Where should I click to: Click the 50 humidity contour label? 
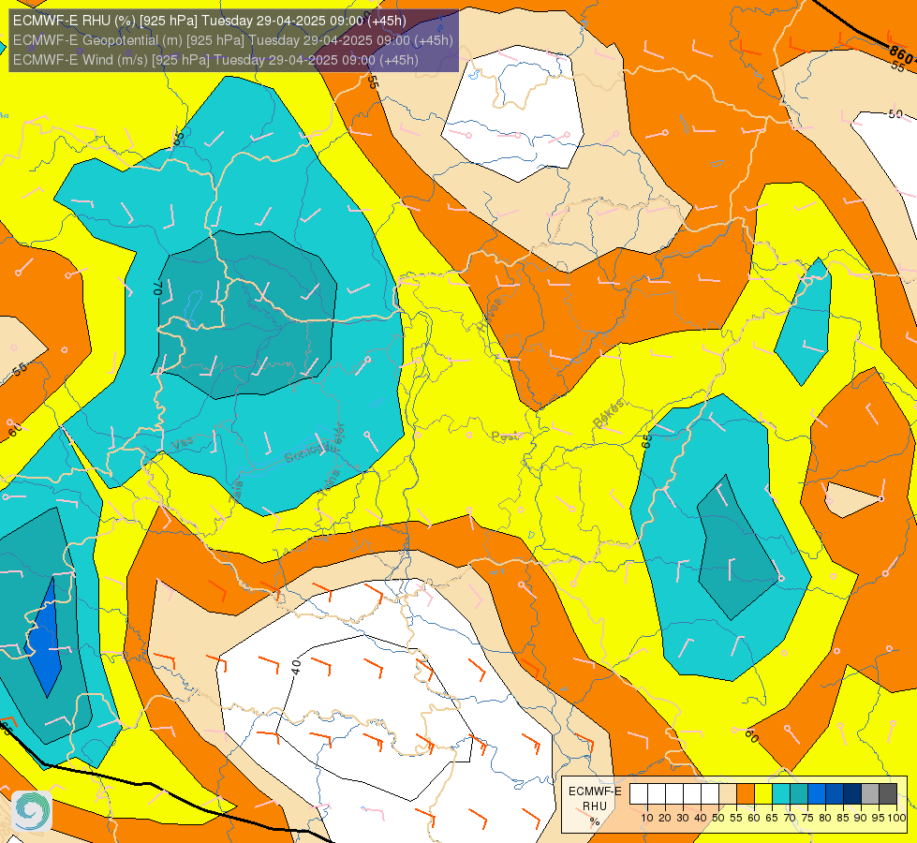point(895,113)
